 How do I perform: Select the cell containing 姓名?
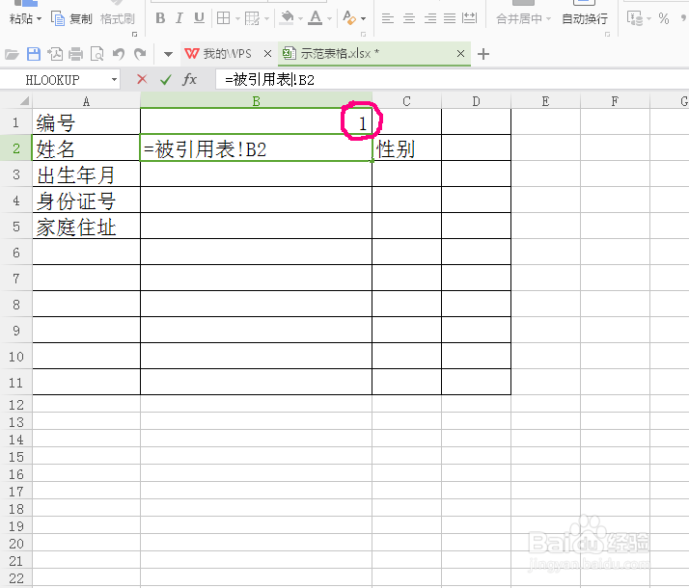pos(86,148)
